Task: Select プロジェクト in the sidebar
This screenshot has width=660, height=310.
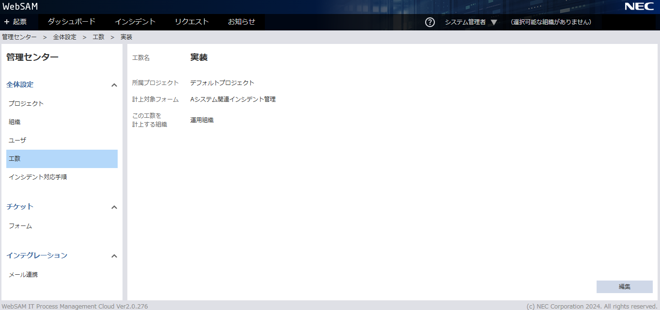Action: [x=26, y=104]
